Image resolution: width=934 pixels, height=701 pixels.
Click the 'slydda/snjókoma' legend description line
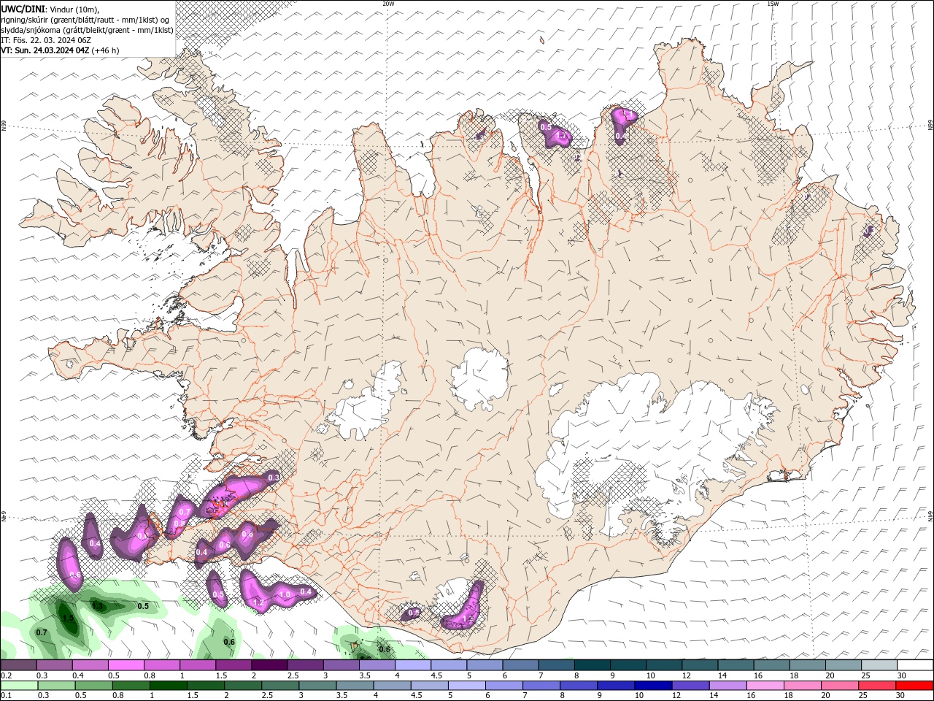point(87,30)
